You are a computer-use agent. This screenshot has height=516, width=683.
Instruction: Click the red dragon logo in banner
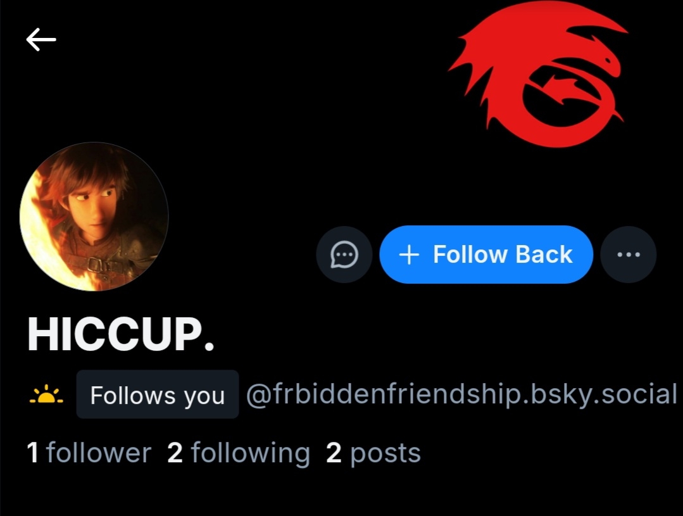coord(537,74)
